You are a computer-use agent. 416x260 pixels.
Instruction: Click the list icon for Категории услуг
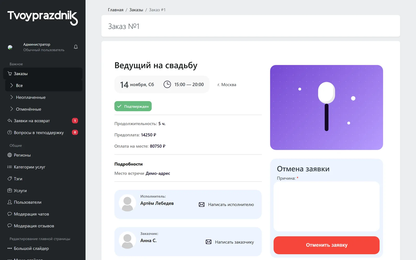pyautogui.click(x=10, y=167)
